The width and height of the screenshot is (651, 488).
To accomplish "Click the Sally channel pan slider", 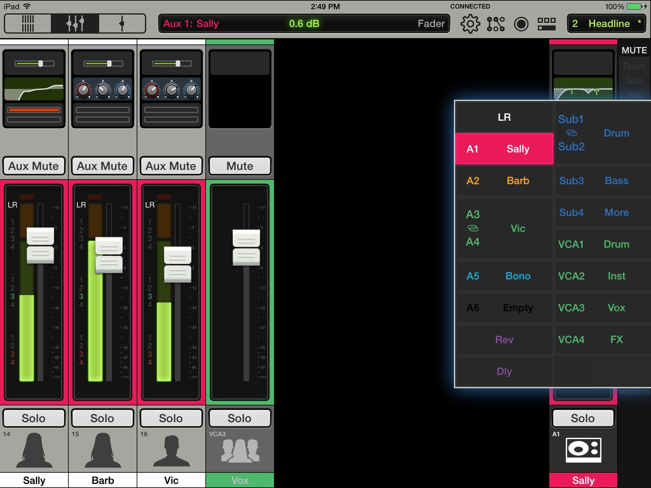I will [x=34, y=64].
